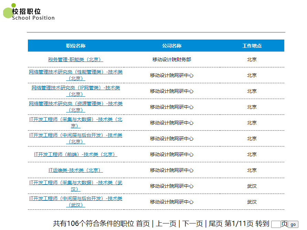Open IT运维类-技术类（北京）job link
The width and height of the screenshot is (307, 230).
click(76, 170)
